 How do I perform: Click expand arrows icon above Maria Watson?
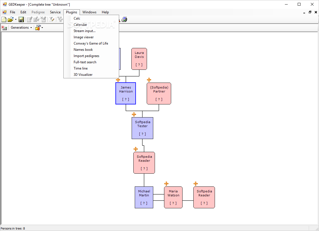click(166, 184)
